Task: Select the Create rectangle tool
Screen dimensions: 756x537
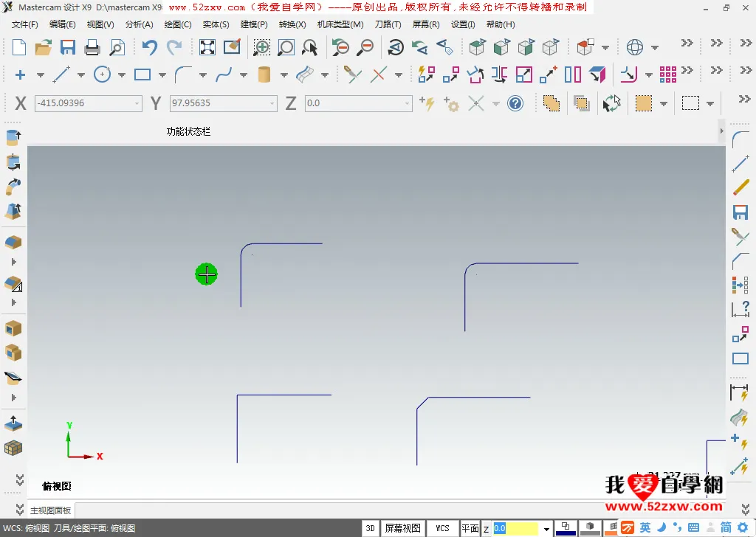Action: pos(142,75)
